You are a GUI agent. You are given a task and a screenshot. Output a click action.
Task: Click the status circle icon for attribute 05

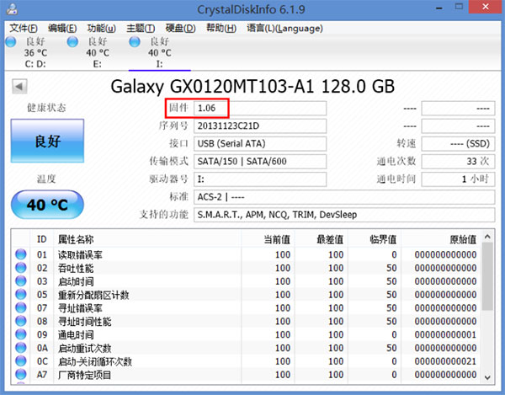tap(21, 294)
